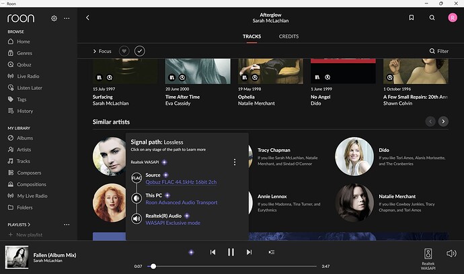Go back with the left arrow
Viewport: 464px width, 274px height.
(x=87, y=17)
